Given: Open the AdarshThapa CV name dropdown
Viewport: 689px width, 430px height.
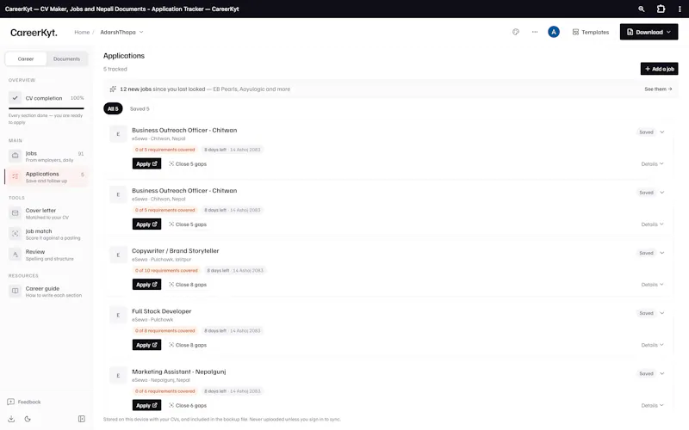Looking at the screenshot, I should [121, 32].
